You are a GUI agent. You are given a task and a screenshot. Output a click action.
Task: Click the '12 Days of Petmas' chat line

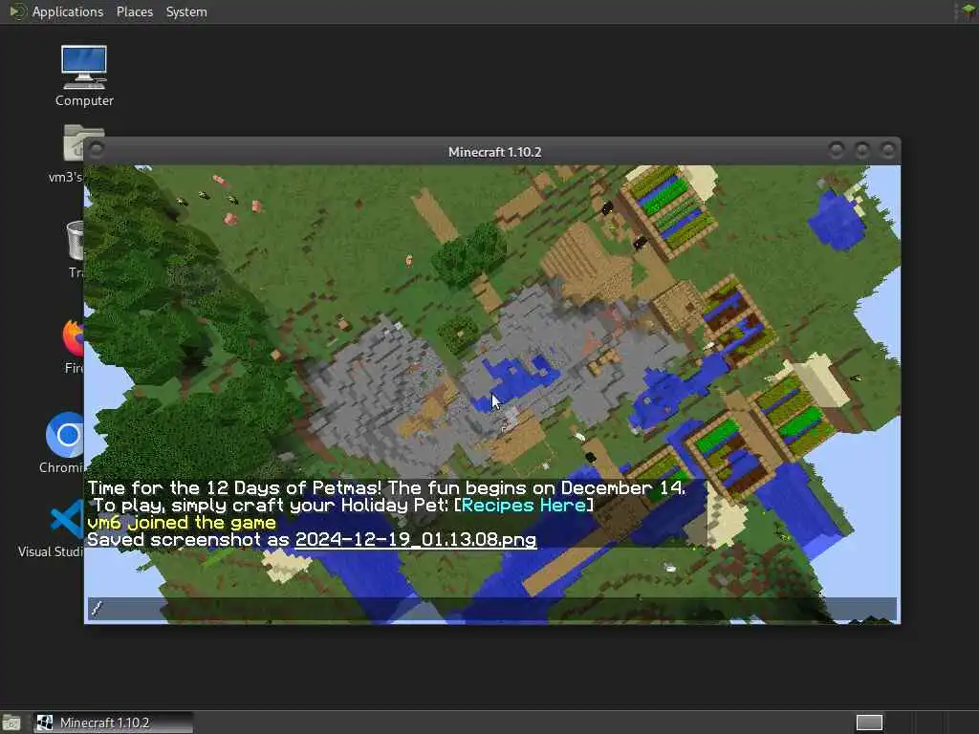pos(386,487)
